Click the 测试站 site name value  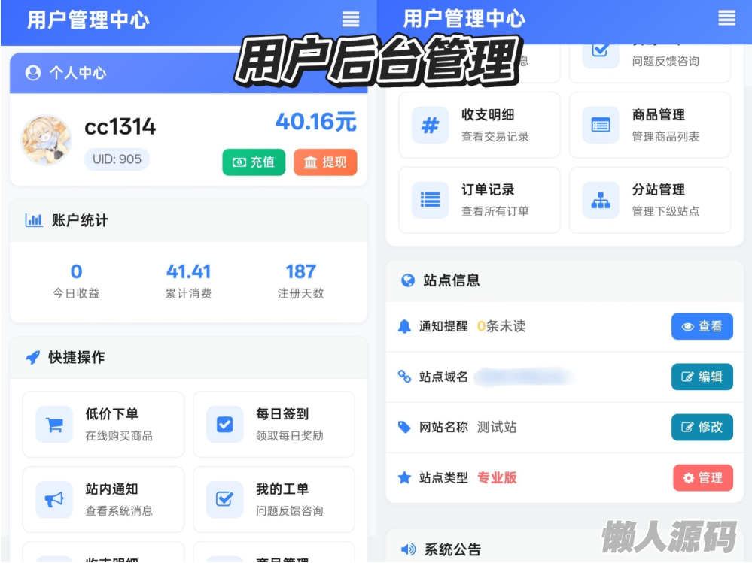point(497,427)
